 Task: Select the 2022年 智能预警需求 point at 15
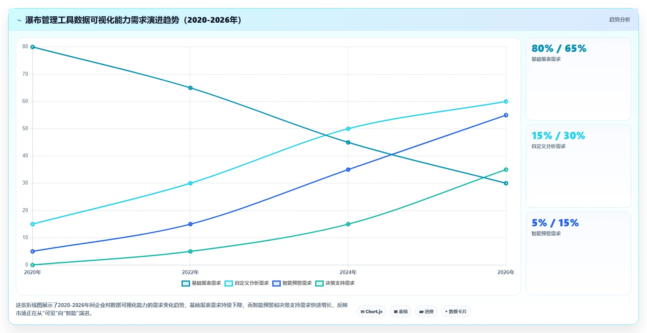click(190, 224)
